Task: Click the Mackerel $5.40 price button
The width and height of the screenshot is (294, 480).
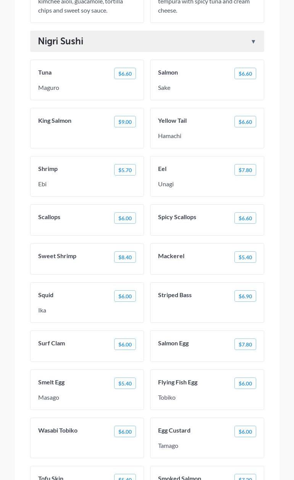Action: click(245, 257)
